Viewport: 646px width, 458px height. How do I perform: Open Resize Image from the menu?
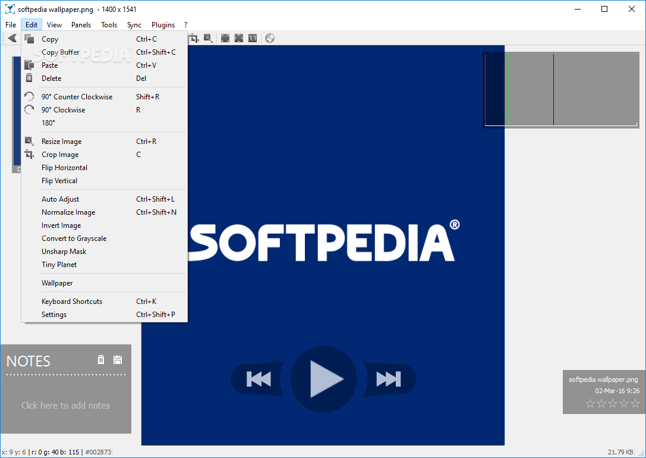pyautogui.click(x=105, y=142)
